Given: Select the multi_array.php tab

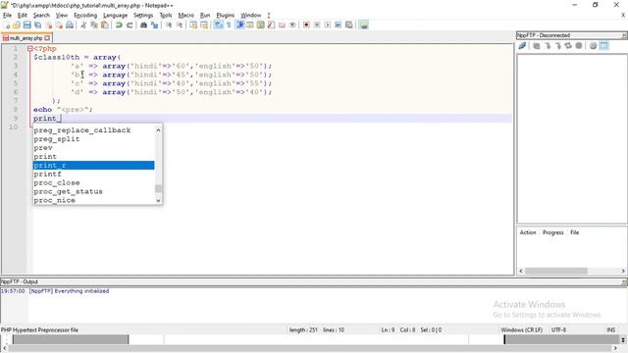Looking at the screenshot, I should click(x=26, y=38).
